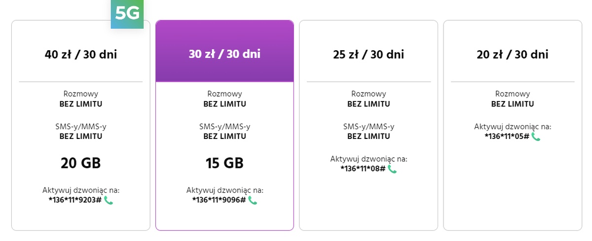The height and width of the screenshot is (241, 592).
Task: Dial activation code *136*11*08#
Action: [x=363, y=169]
